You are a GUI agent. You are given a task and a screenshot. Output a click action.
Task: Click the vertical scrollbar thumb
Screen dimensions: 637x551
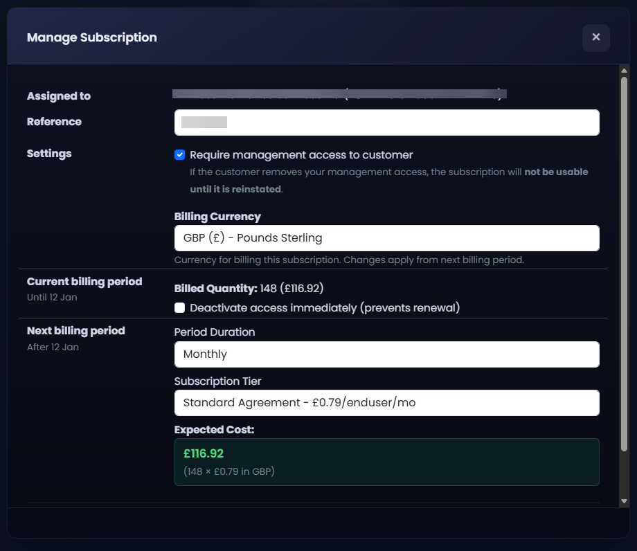click(x=624, y=264)
